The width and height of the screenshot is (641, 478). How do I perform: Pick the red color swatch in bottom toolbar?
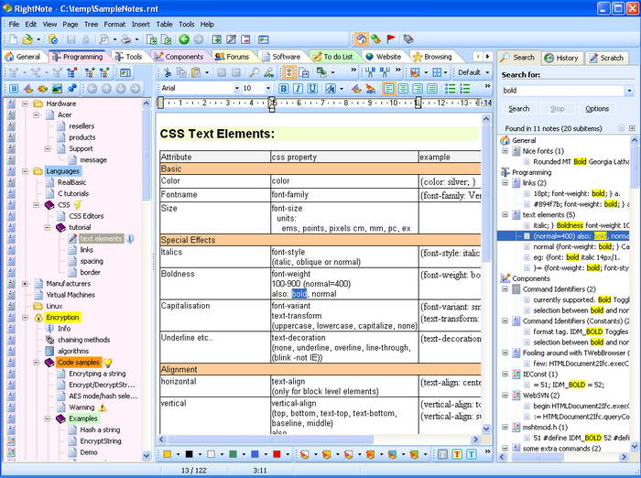276,454
